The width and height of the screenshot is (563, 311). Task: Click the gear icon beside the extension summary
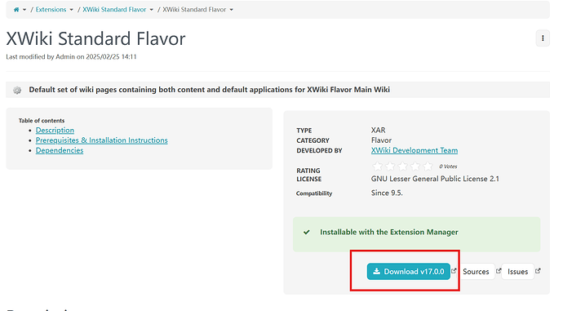point(17,90)
